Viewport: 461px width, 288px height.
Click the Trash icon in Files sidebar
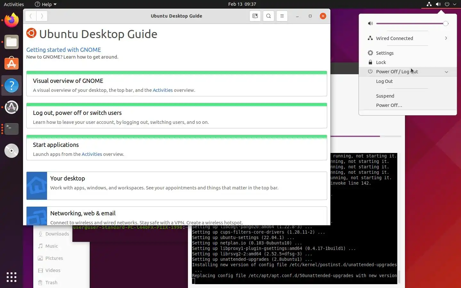click(40, 283)
